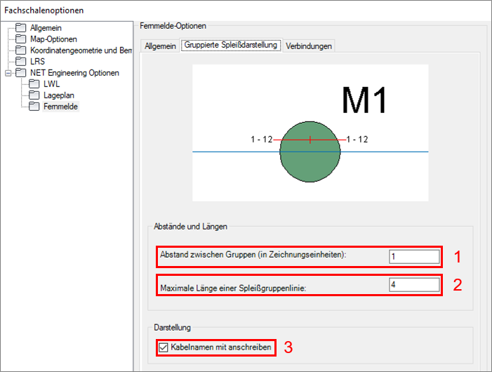Image resolution: width=492 pixels, height=372 pixels.
Task: Click the NET Engineering Optionen folder icon
Action: tap(21, 73)
